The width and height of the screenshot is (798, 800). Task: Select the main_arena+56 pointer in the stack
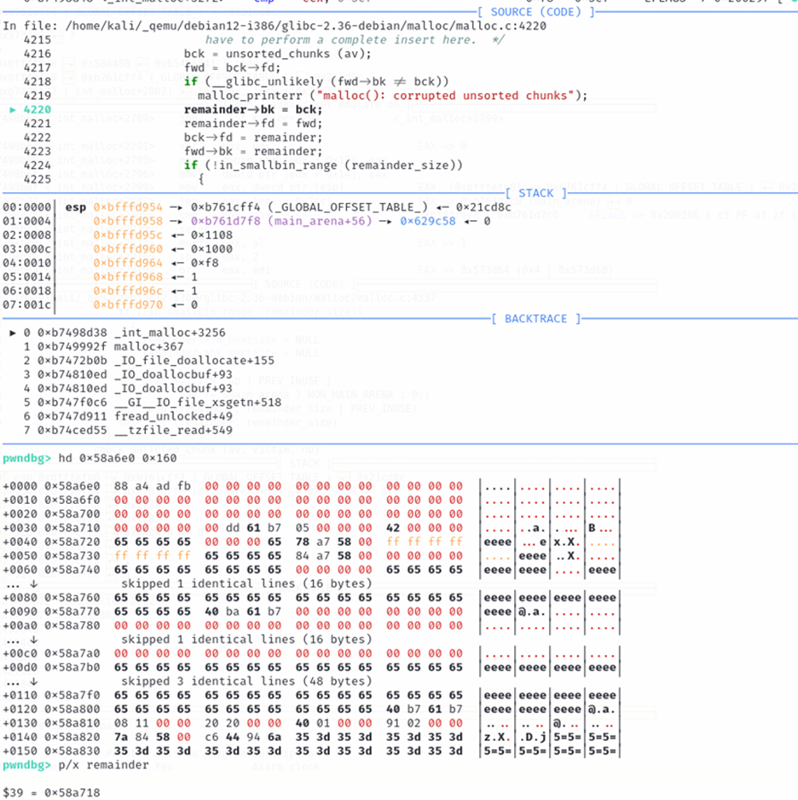click(281, 221)
